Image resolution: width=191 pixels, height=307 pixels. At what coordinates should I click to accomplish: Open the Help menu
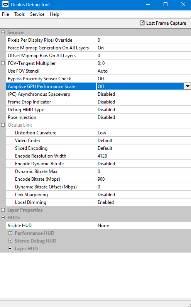coord(54,14)
